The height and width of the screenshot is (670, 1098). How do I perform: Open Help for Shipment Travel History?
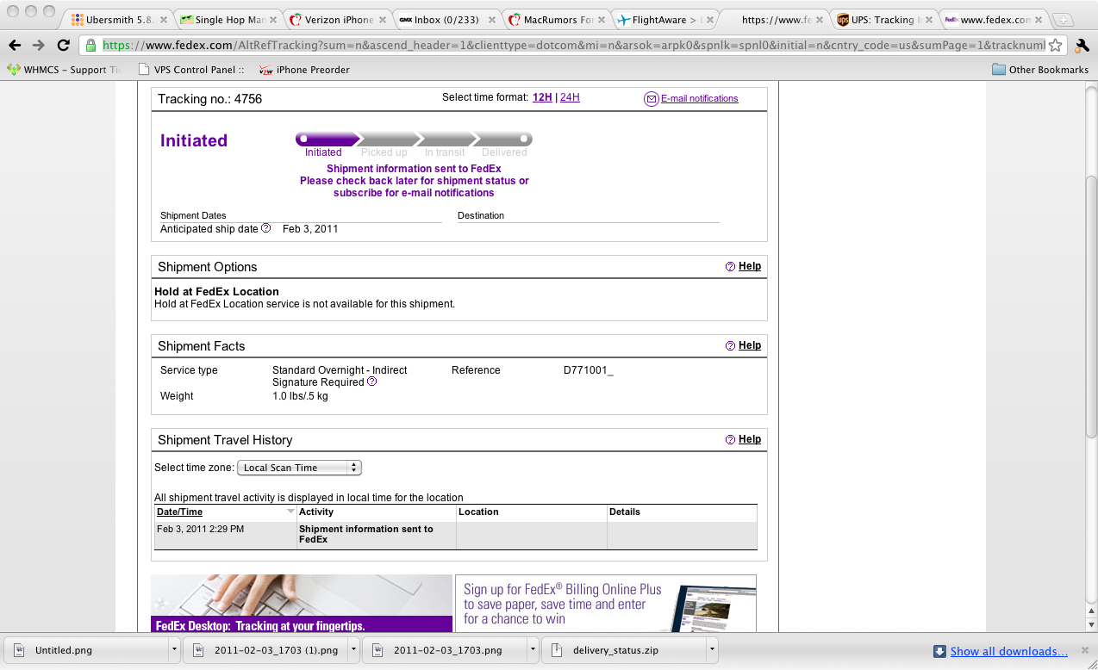point(750,439)
